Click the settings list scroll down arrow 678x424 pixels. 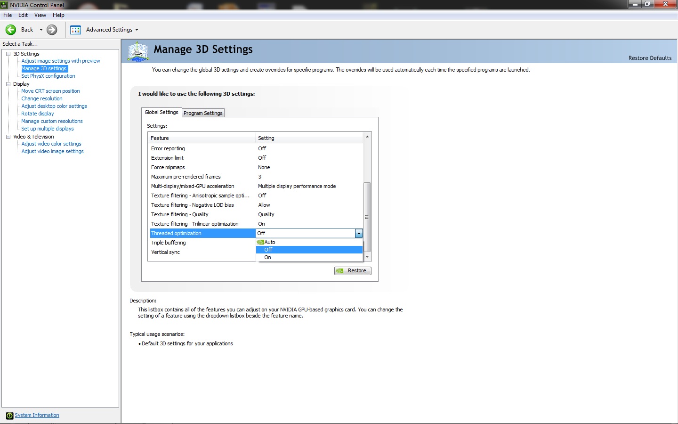click(x=367, y=257)
